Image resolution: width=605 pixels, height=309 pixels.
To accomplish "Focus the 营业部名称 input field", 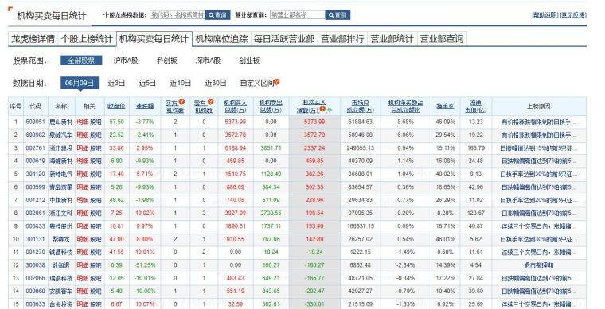I will coord(298,14).
